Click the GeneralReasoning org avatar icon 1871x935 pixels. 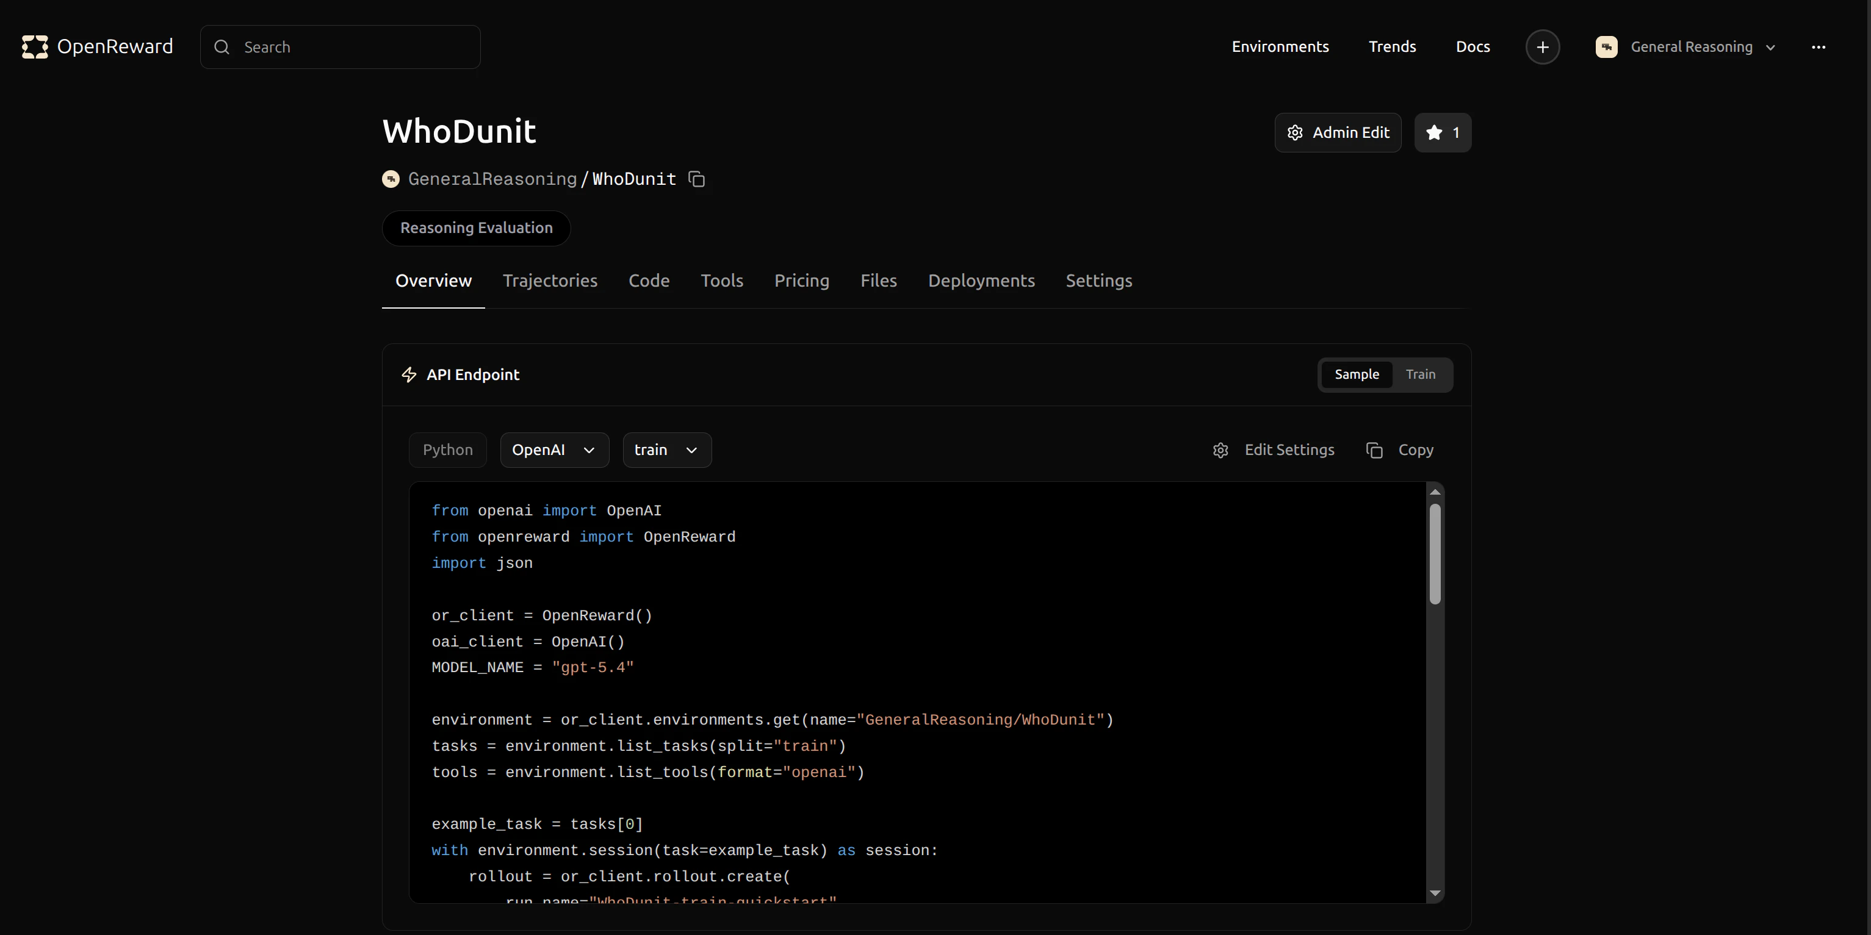click(391, 179)
